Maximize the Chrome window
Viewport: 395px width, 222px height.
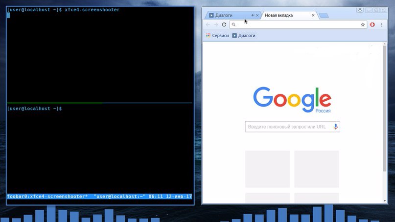(x=376, y=10)
